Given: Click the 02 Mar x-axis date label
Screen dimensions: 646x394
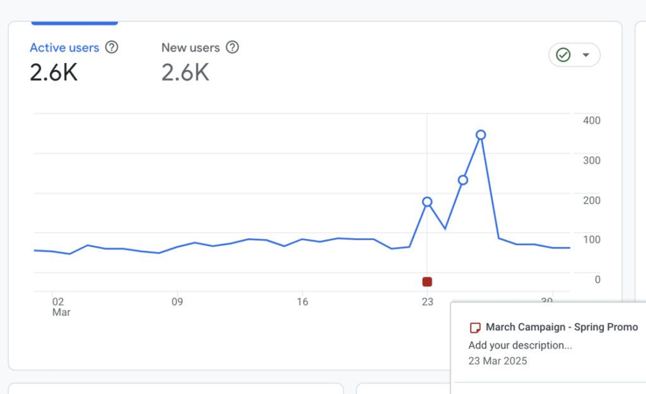Looking at the screenshot, I should point(60,307).
